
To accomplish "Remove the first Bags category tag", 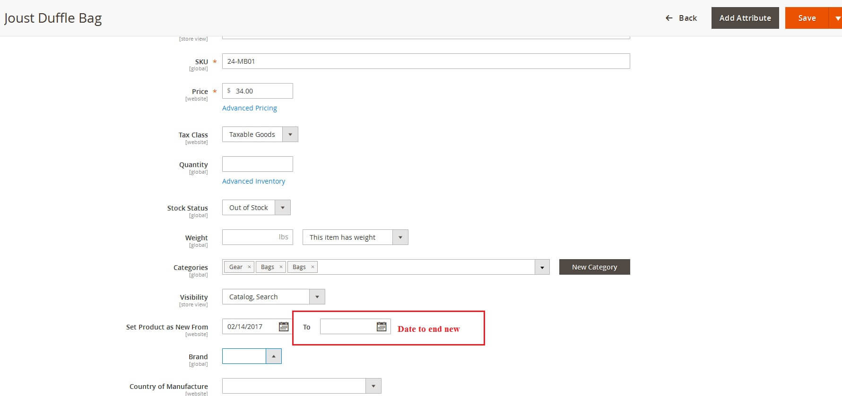I will pyautogui.click(x=281, y=267).
